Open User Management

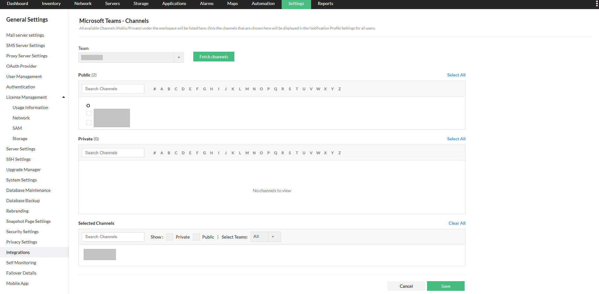pos(24,76)
